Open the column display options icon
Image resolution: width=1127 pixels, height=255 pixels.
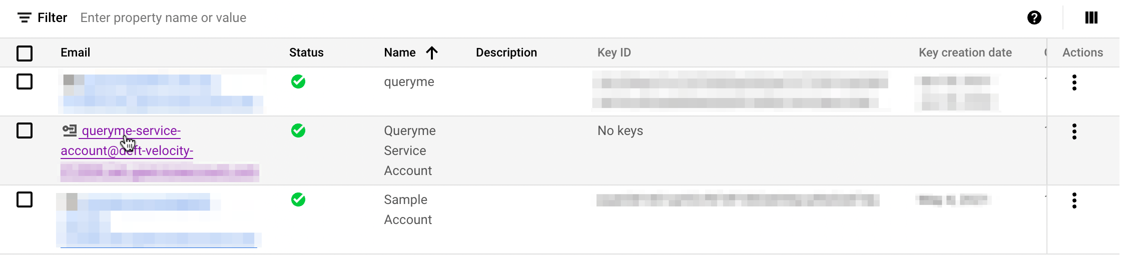(1091, 18)
